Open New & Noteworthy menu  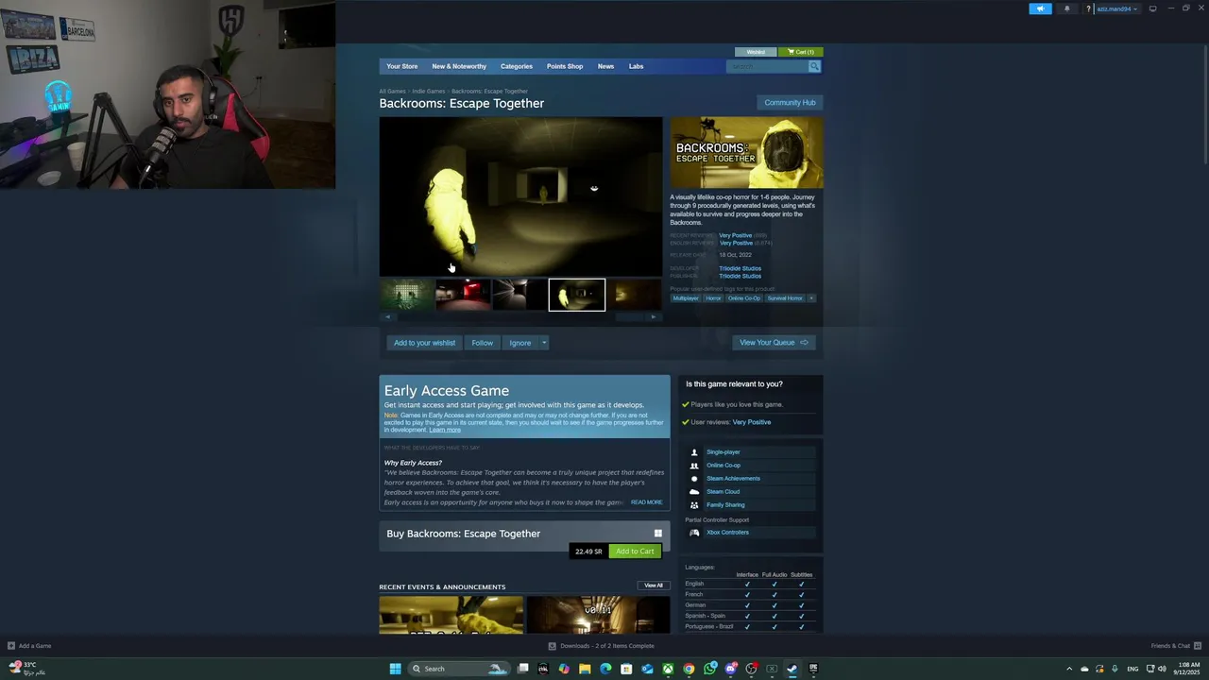[459, 66]
